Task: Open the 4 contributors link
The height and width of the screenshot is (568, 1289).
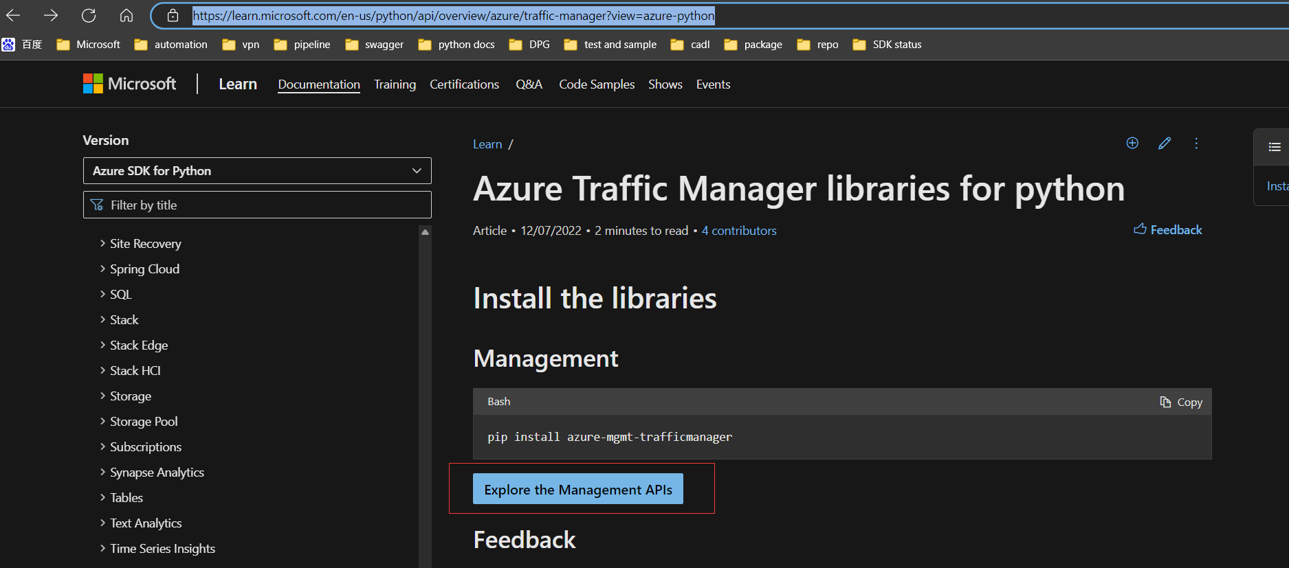Action: tap(739, 231)
